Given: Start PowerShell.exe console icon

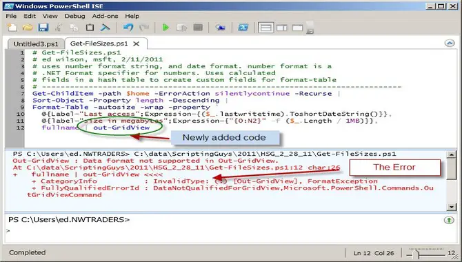Looking at the screenshot, I should (x=243, y=28).
